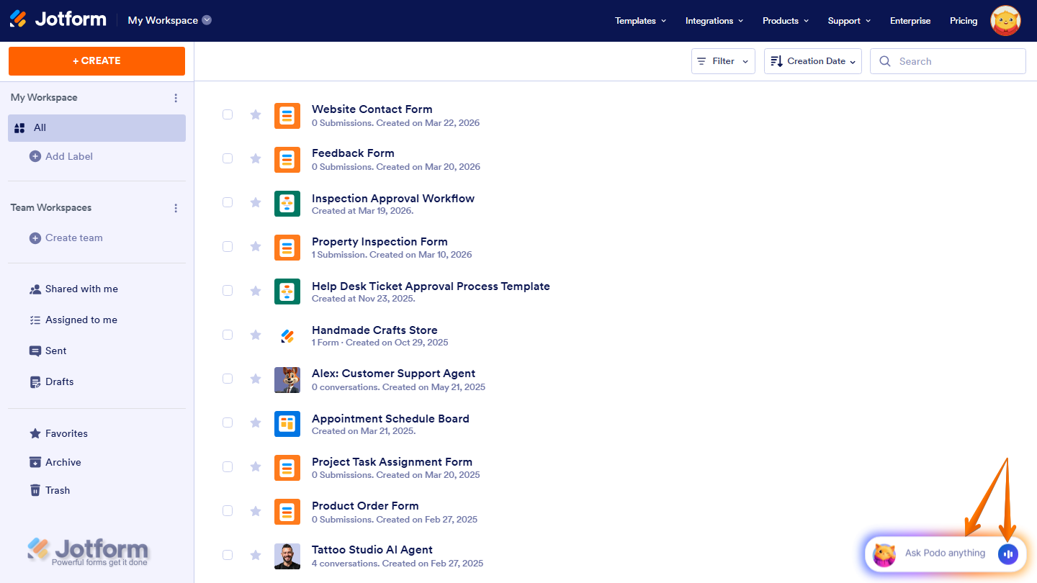The height and width of the screenshot is (583, 1037).
Task: Click the Jotform logo in the header
Action: click(58, 19)
